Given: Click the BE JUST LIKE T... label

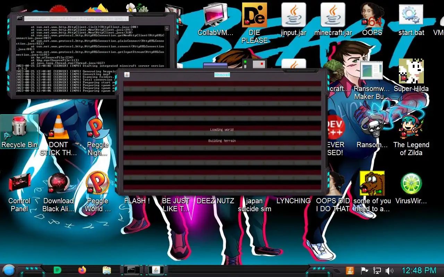Looking at the screenshot, I should [176, 205].
